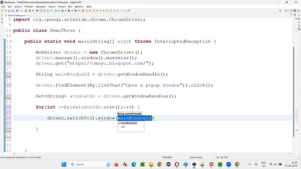This screenshot has height=169, width=301.
Task: Click the 26 : 50 cursor position status
Action: click(x=222, y=157)
